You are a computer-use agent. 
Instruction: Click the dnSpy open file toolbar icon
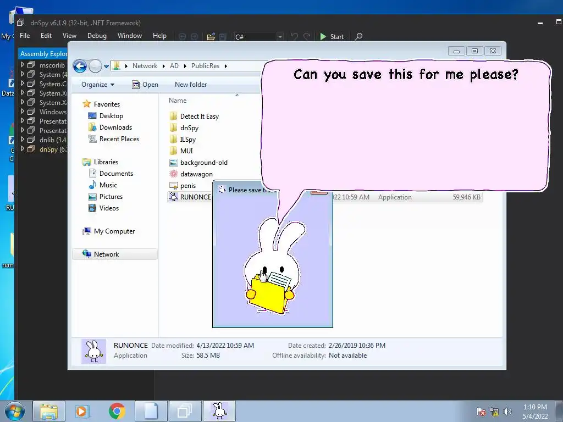[x=211, y=37]
